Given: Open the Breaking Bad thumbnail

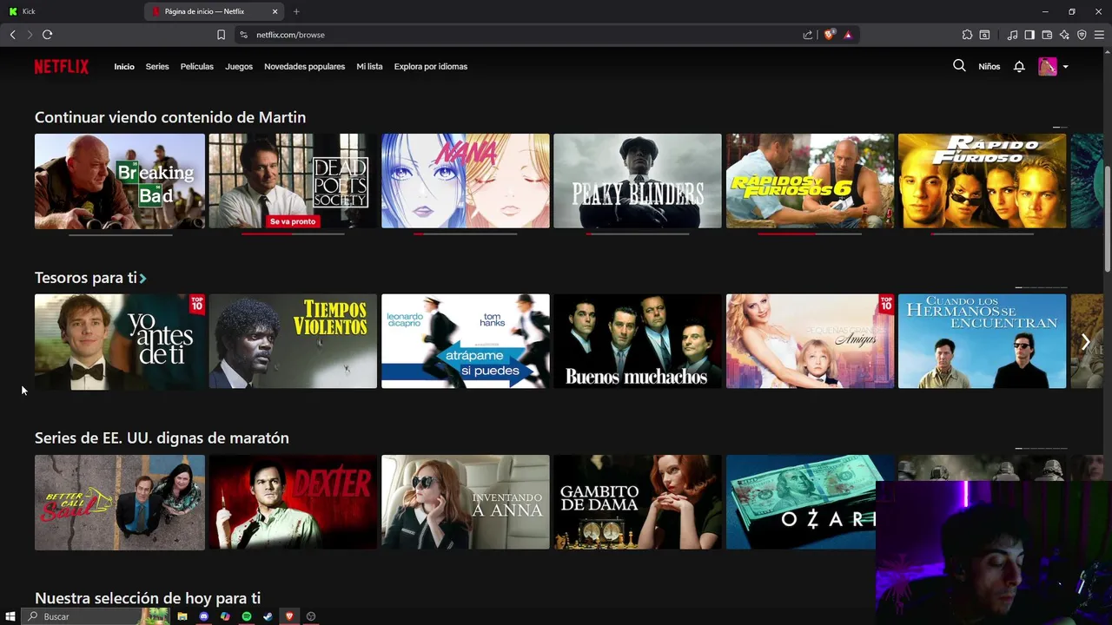Looking at the screenshot, I should 120,181.
